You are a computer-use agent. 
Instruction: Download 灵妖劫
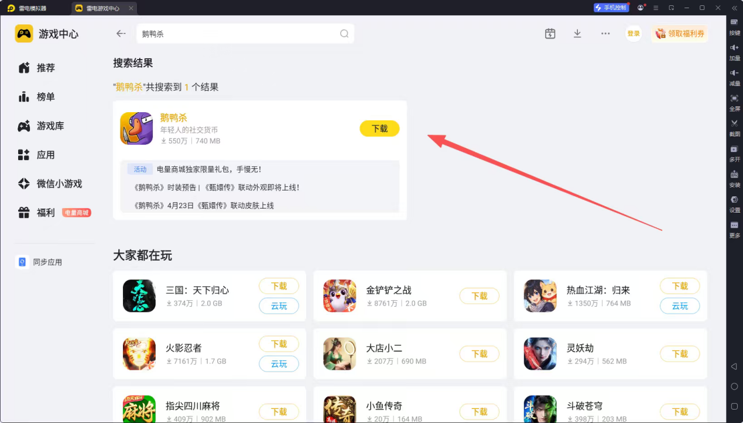(x=680, y=354)
